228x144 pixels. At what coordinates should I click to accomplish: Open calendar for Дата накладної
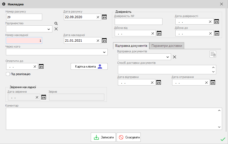(104, 41)
